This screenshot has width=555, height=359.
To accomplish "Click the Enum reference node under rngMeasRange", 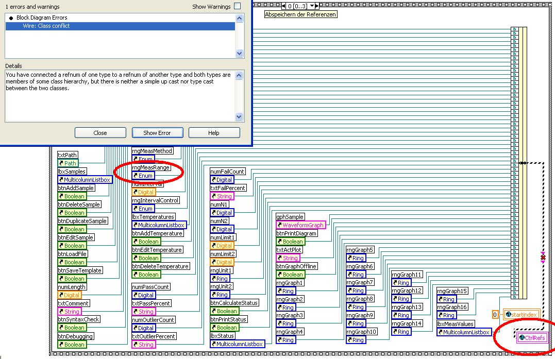I will tap(143, 176).
